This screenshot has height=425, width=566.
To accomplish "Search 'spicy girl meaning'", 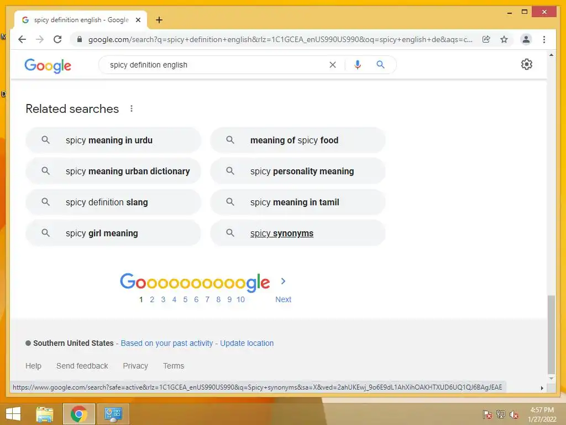I will (x=113, y=234).
